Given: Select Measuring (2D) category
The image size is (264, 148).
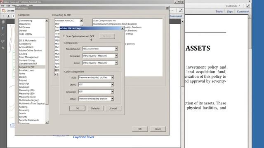Looking at the screenshot, I should tap(27, 90).
